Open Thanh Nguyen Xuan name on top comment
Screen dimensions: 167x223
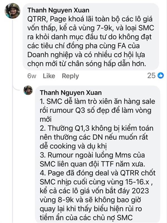pyautogui.click(x=58, y=10)
